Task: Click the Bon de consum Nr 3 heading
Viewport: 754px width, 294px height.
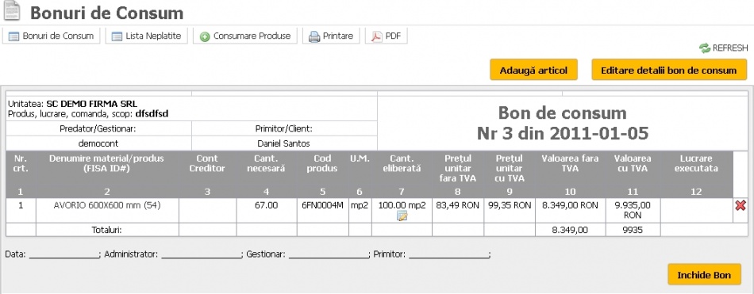Action: (x=563, y=123)
